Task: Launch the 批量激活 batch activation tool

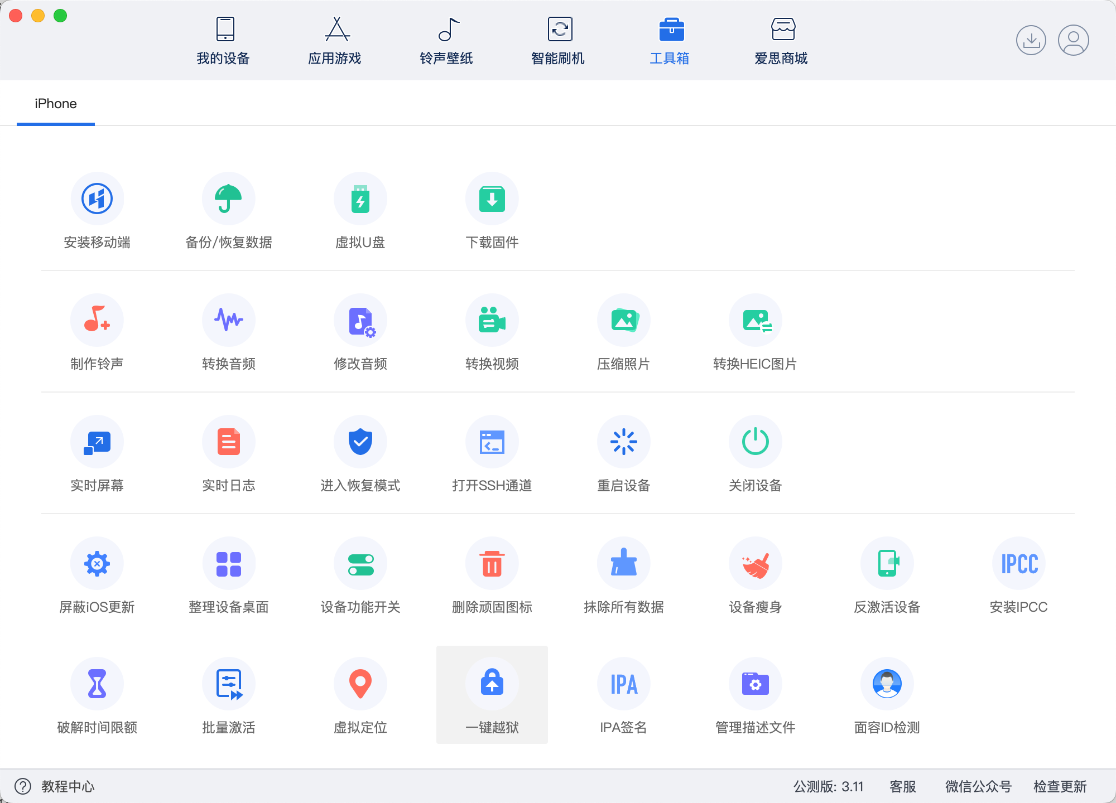Action: pos(229,696)
